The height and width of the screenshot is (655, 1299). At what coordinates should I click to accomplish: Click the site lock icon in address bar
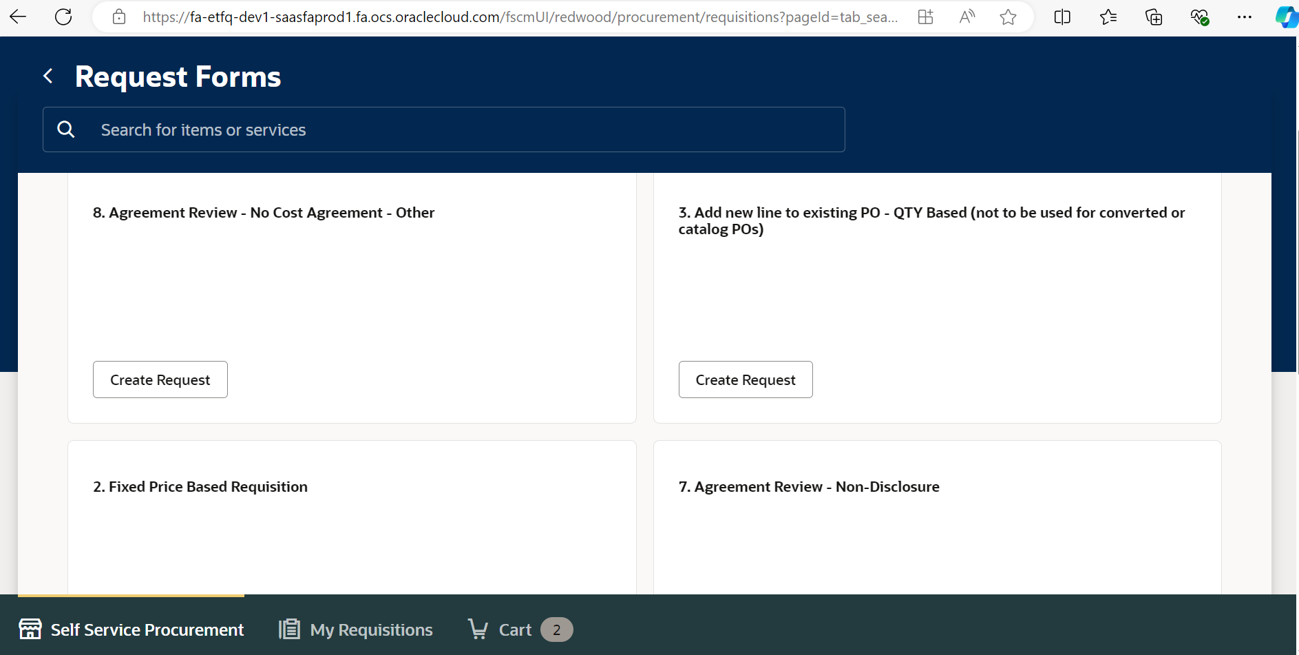pos(119,17)
